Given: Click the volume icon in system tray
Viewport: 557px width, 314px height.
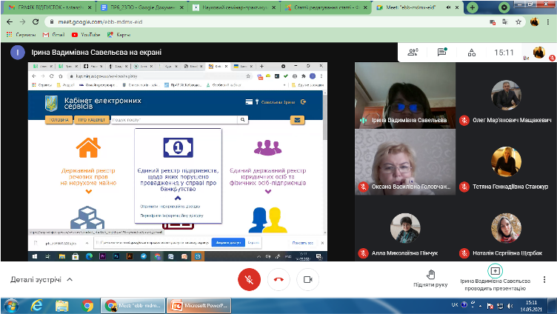Looking at the screenshot, I should [x=510, y=305].
